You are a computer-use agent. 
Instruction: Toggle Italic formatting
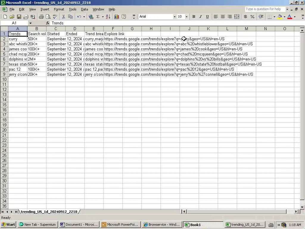(x=200, y=17)
